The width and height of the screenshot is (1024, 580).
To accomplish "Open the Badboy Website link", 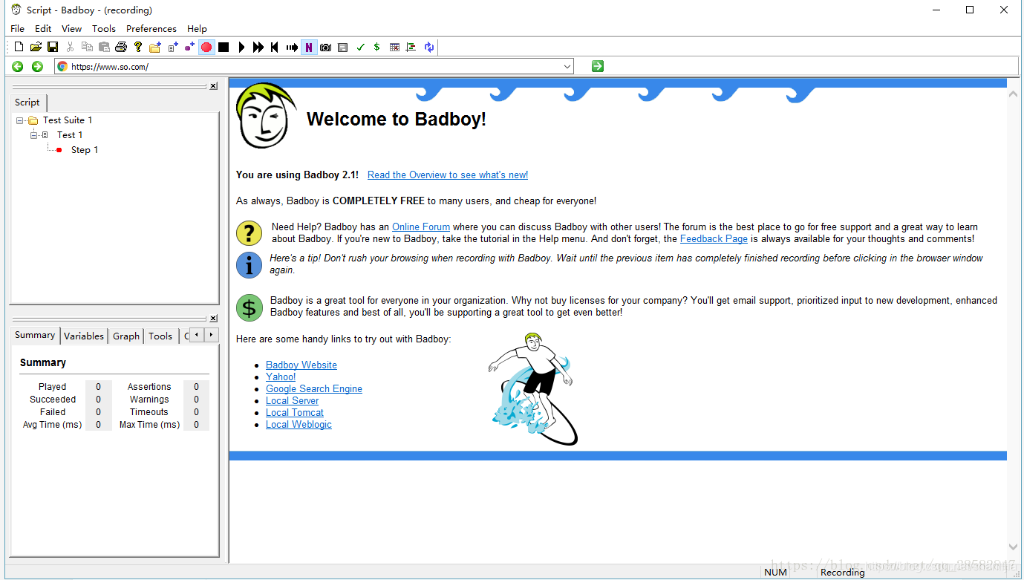I will point(301,365).
